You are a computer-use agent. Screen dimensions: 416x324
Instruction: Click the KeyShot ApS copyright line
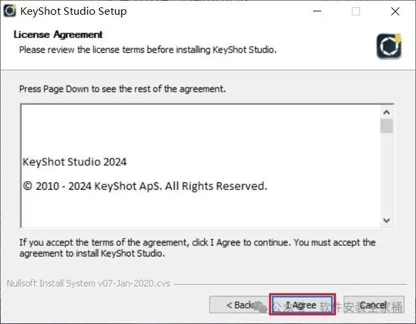tap(145, 186)
